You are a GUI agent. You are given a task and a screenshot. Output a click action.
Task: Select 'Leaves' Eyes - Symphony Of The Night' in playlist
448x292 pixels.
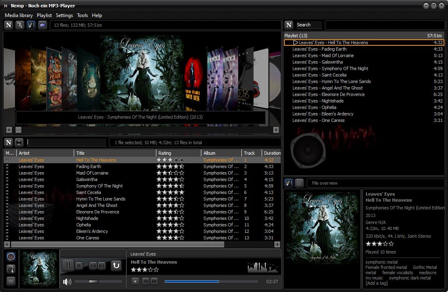coord(364,68)
